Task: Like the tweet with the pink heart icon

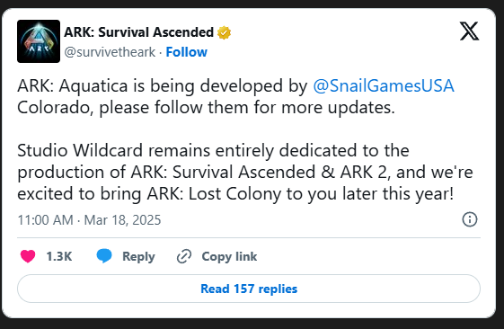Action: pos(28,256)
